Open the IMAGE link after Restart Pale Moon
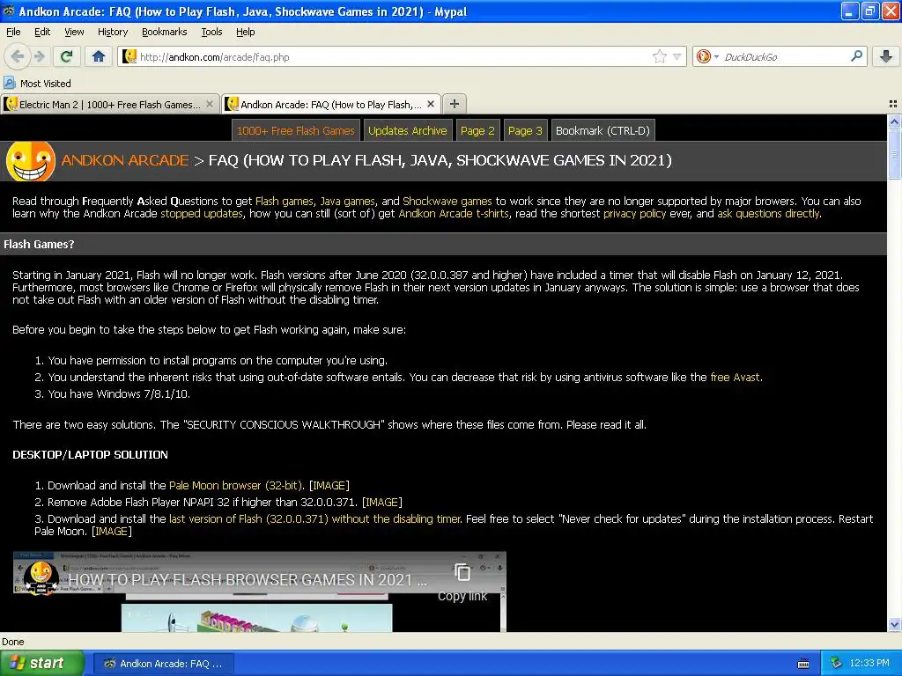902x676 pixels. tap(112, 531)
